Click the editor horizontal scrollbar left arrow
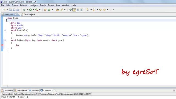176x99 pixels. point(7,86)
